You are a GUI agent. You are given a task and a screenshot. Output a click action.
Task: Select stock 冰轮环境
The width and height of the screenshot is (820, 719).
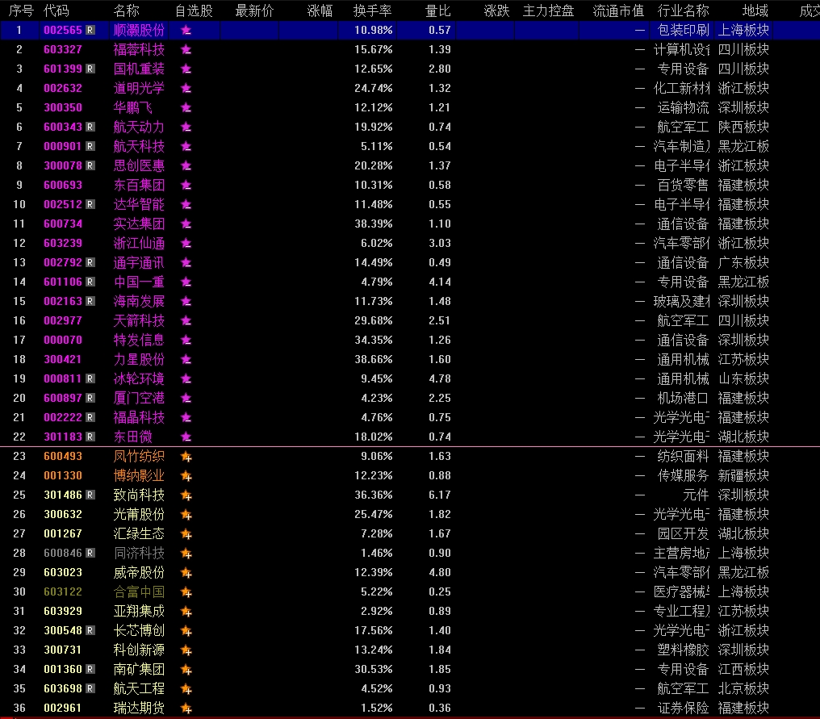point(139,378)
